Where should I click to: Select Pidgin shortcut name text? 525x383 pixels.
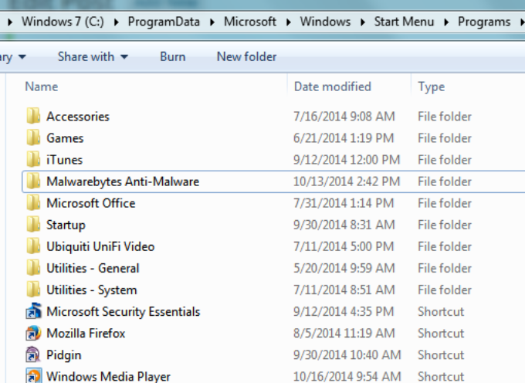point(63,355)
